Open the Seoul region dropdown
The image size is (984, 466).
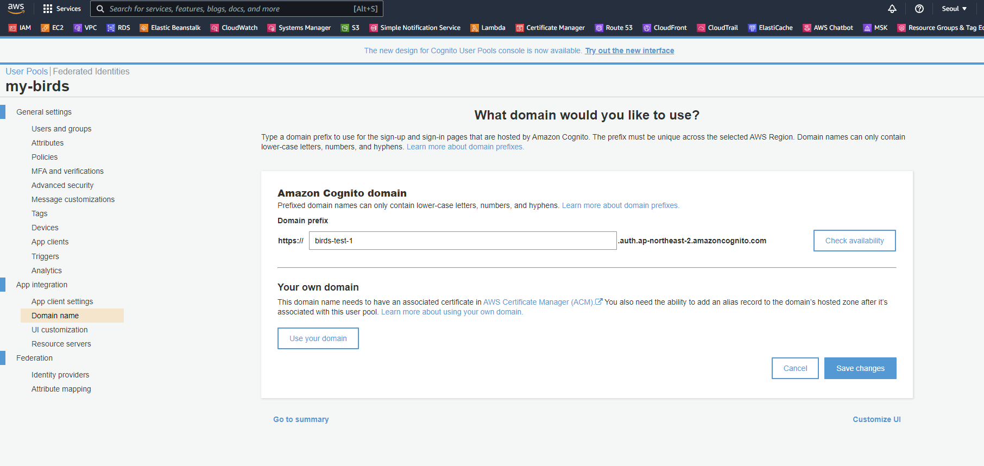click(954, 9)
